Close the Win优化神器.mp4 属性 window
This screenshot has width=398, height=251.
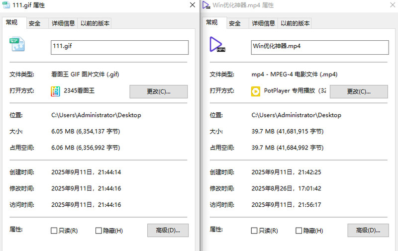coord(393,5)
